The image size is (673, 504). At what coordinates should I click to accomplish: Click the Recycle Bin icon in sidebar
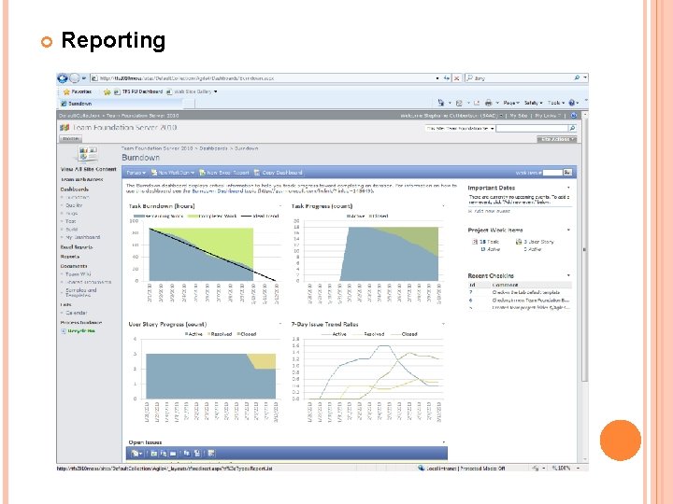[x=64, y=330]
